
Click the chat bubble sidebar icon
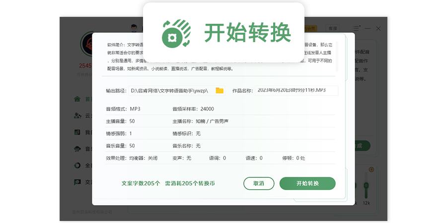point(77,182)
